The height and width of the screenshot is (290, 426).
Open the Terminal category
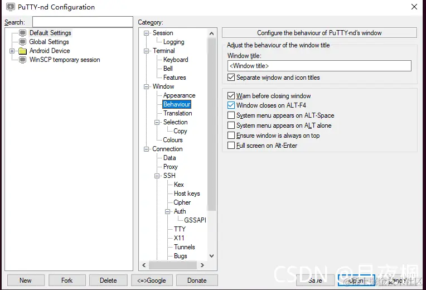(x=163, y=51)
